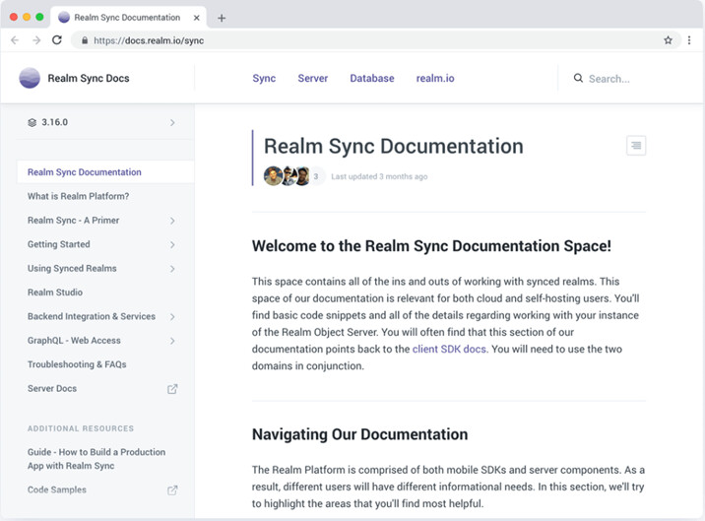The image size is (705, 521).
Task: Click the search magnifier icon
Action: click(x=578, y=78)
